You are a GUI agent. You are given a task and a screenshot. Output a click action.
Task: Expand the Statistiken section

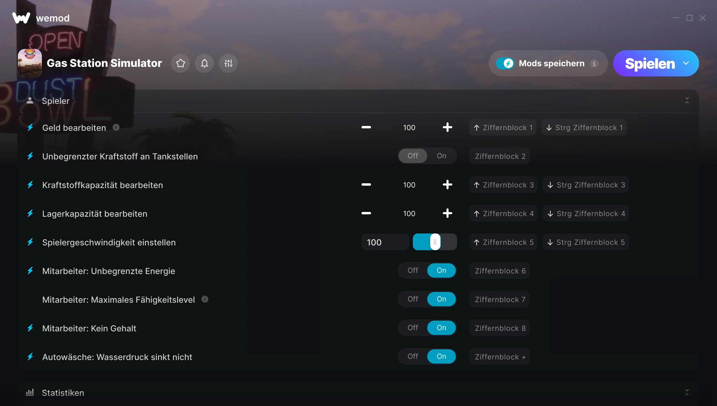click(687, 393)
